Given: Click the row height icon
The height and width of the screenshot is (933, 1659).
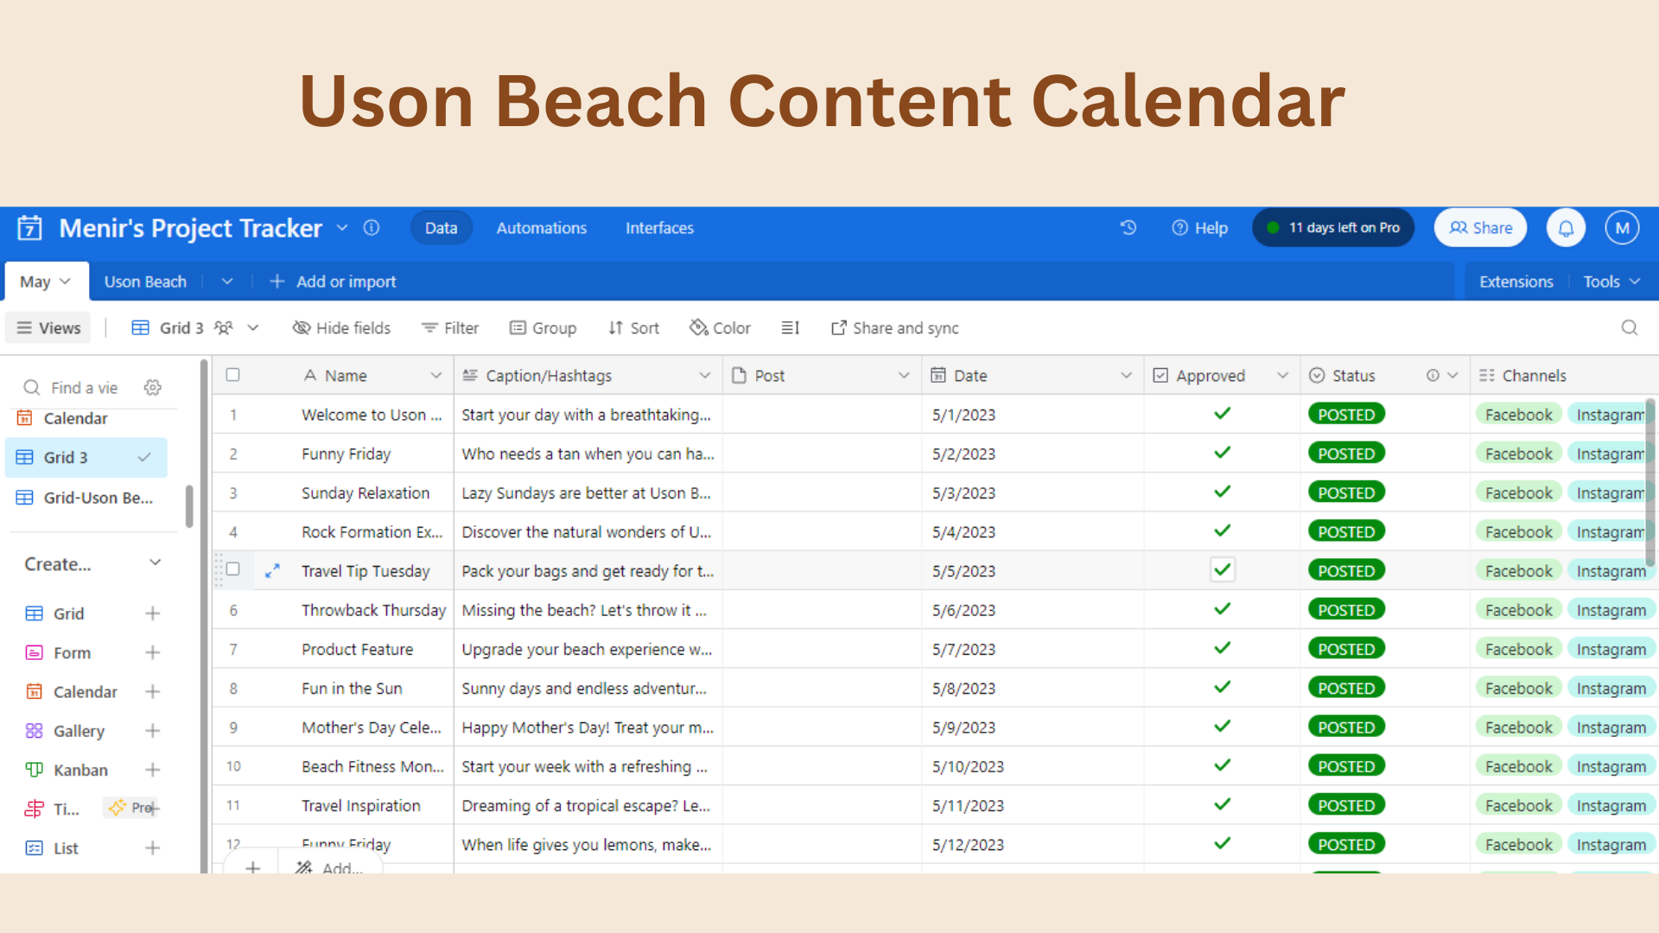Looking at the screenshot, I should coord(790,328).
